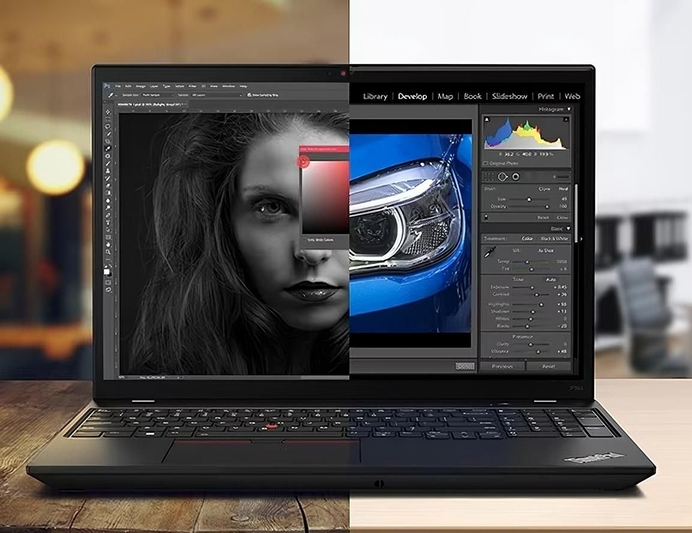Switch to Lightroom Develop module

pos(413,96)
